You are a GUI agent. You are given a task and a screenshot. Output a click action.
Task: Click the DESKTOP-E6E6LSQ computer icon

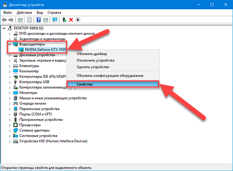(x=10, y=28)
